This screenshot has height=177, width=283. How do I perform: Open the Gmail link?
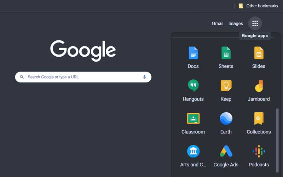[218, 23]
